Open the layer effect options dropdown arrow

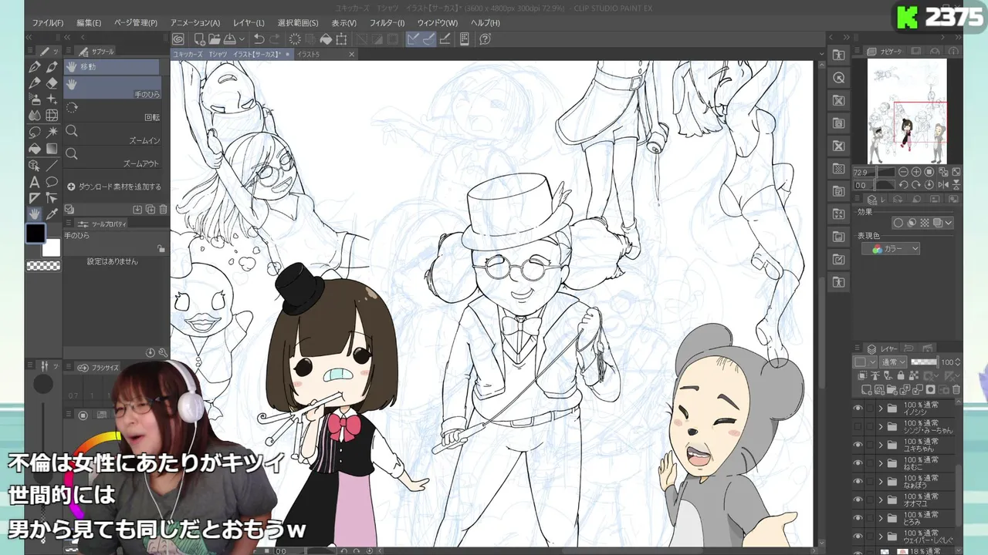click(949, 223)
